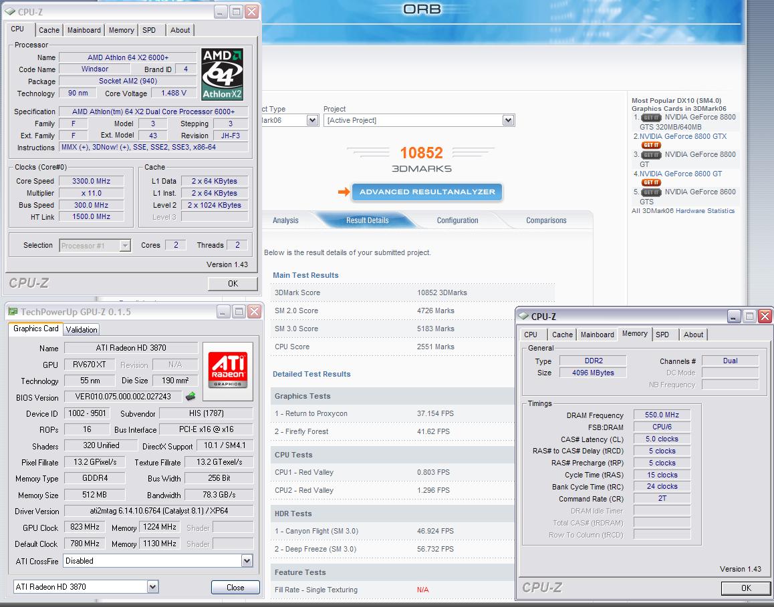774x607 pixels.
Task: Open the Comparisons tab on ORB page
Action: pyautogui.click(x=546, y=220)
